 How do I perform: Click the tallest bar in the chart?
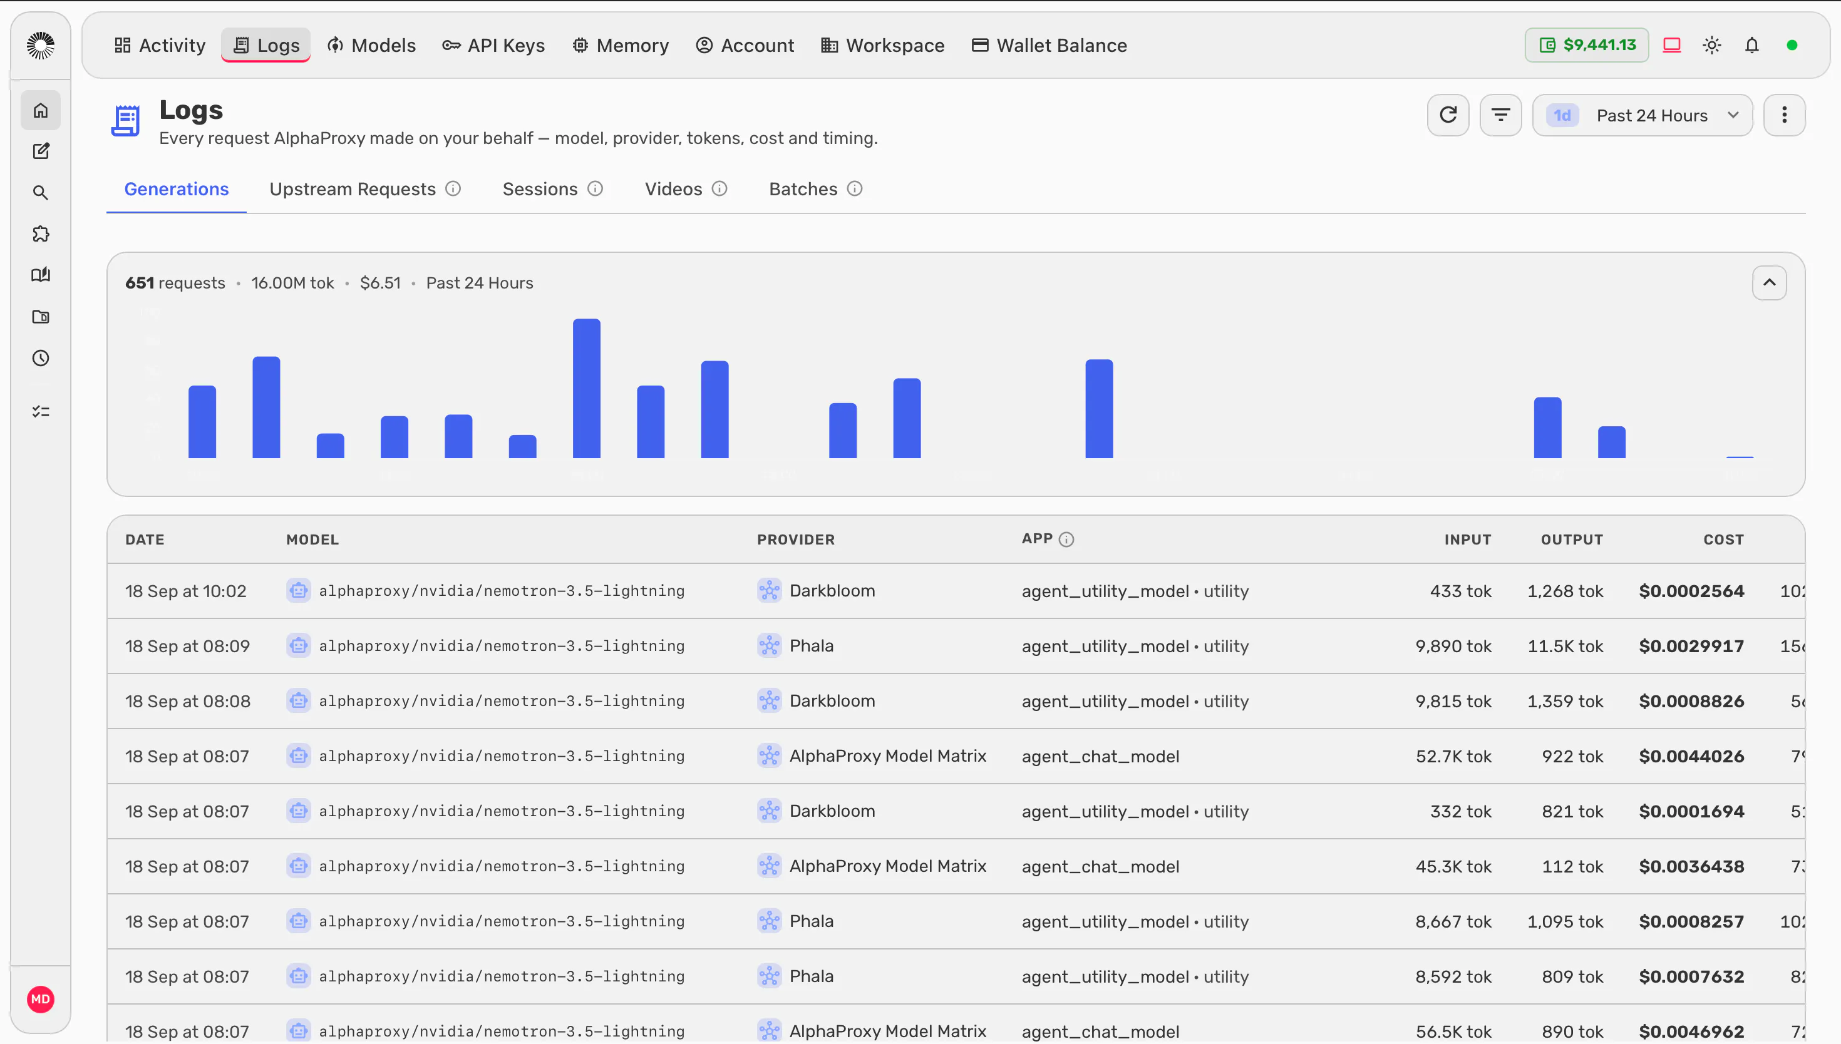(x=587, y=388)
